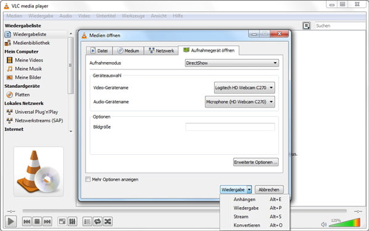Switch to the Netzwerk tab
The width and height of the screenshot is (369, 231).
(161, 51)
